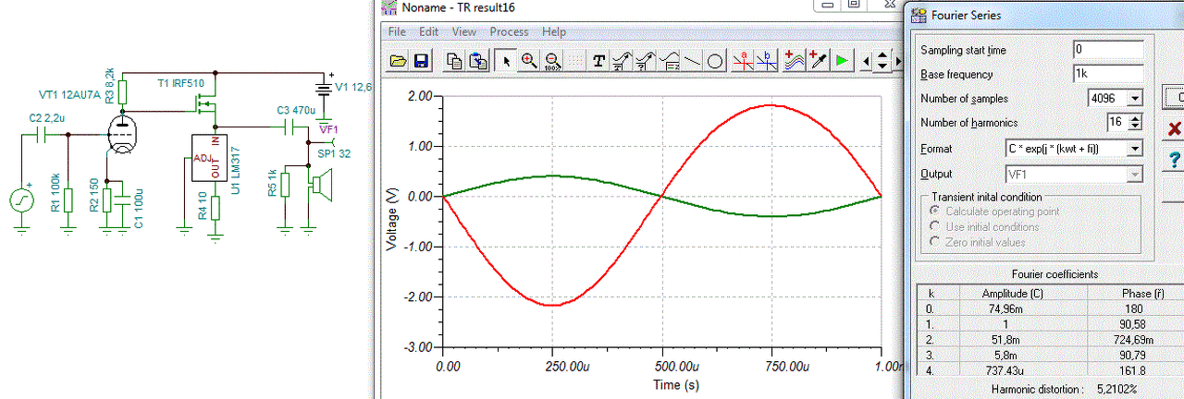Click the Harmonic distortion value 5,2102%
Screen dimensions: 1184x399
[x=1116, y=389]
